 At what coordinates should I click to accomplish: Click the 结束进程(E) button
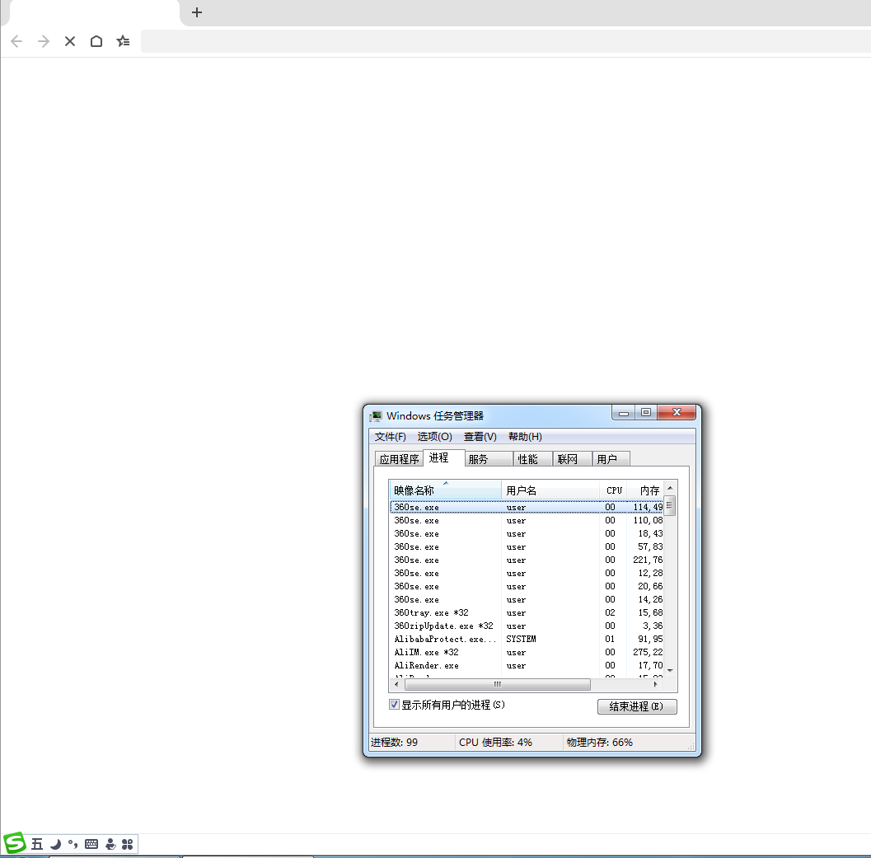point(637,706)
